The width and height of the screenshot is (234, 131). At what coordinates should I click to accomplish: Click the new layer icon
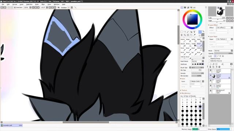click(210, 64)
